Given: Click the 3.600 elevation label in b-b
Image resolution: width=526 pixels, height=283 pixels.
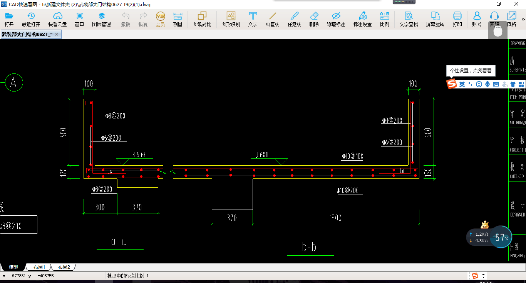Looking at the screenshot, I should point(262,155).
